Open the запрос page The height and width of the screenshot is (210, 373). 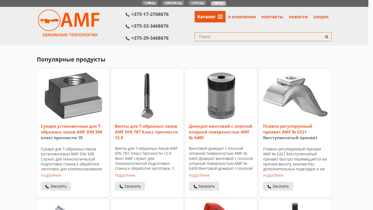tap(321, 17)
